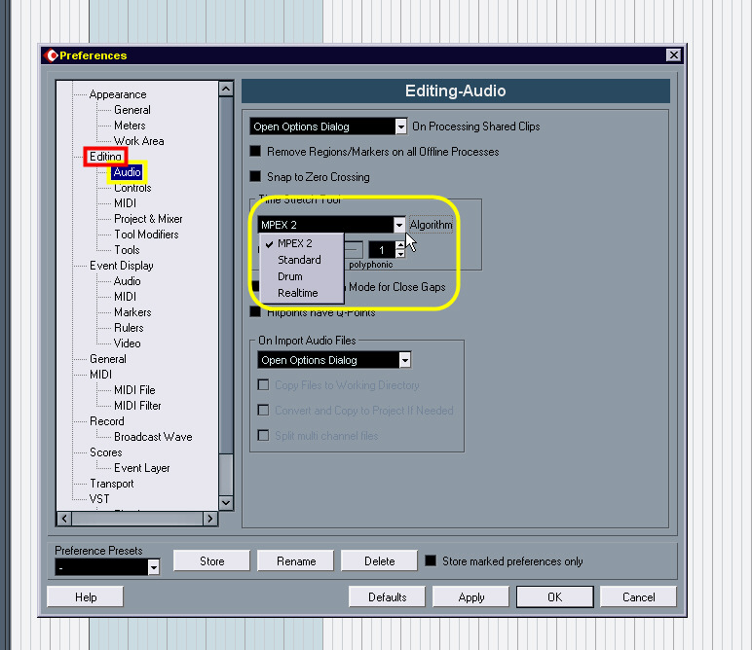The image size is (752, 650).
Task: Enable Snap to Zero Crossing checkbox
Action: (x=255, y=177)
